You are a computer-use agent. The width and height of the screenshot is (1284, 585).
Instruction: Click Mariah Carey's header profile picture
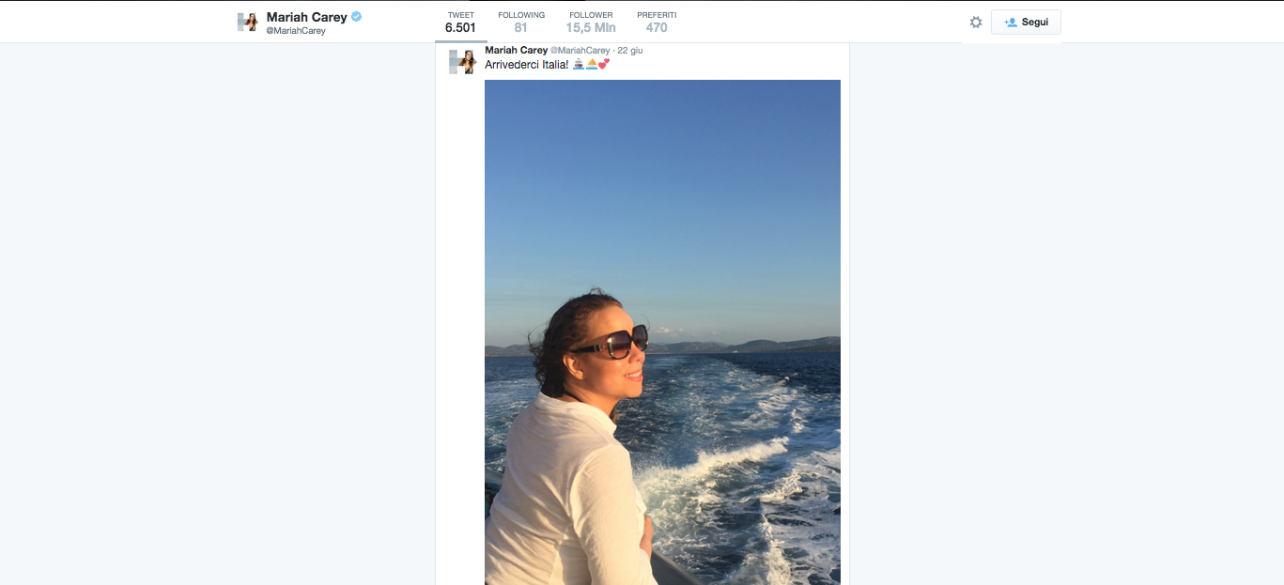pos(248,21)
